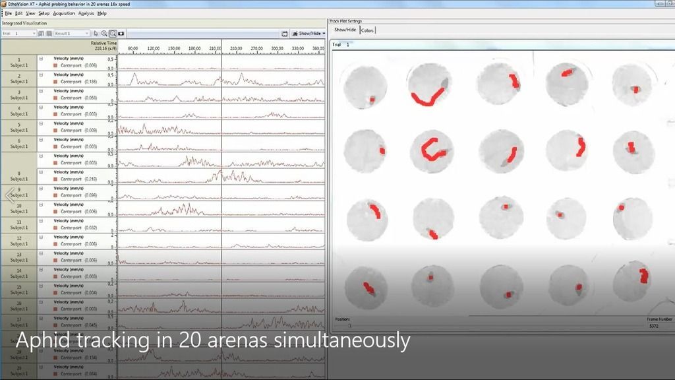
Task: Select the Show/Hide tab in Track Plot Settings
Action: (x=345, y=30)
